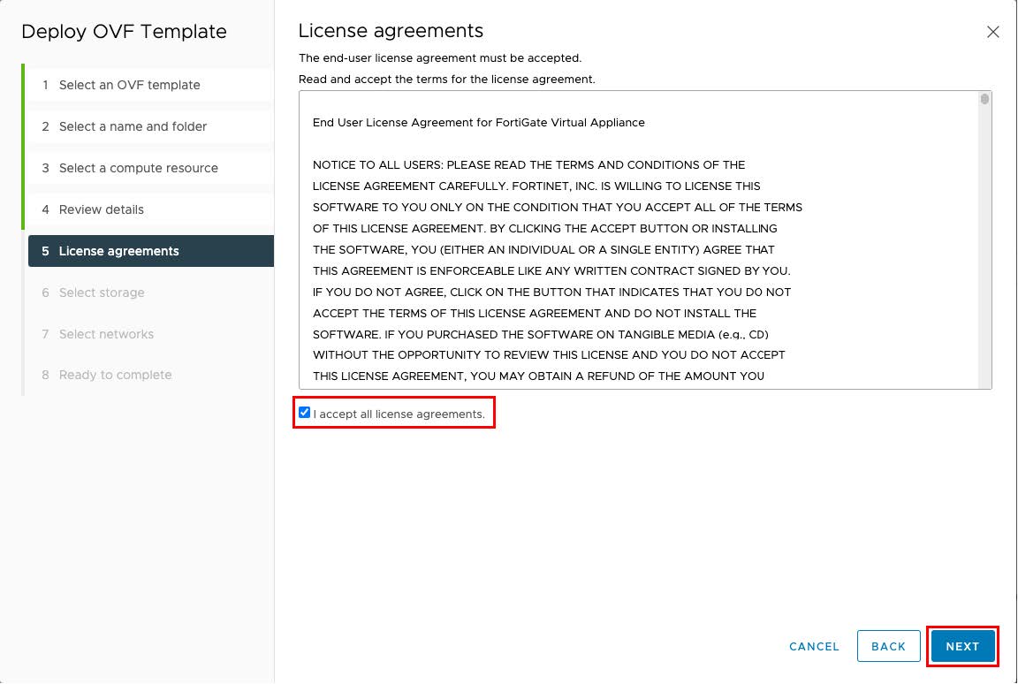
Task: Cancel the OVF deployment wizard
Action: (814, 646)
